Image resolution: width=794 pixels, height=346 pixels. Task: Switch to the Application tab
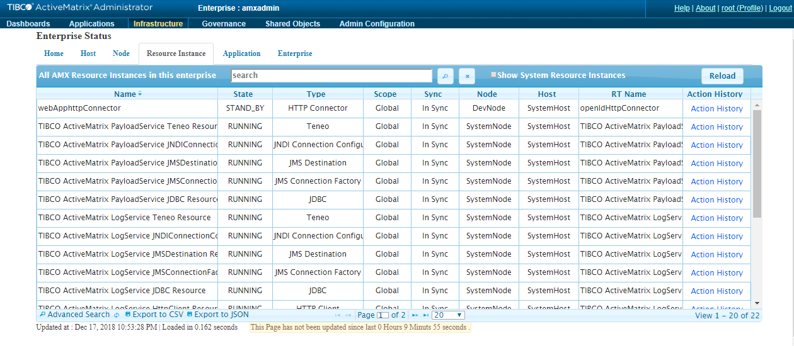[x=241, y=53]
